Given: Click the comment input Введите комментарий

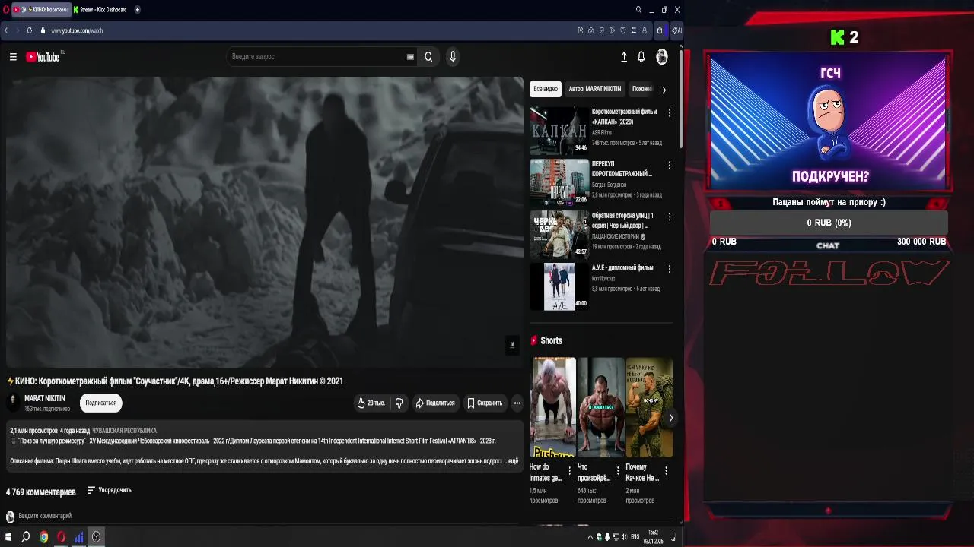Looking at the screenshot, I should pyautogui.click(x=45, y=516).
